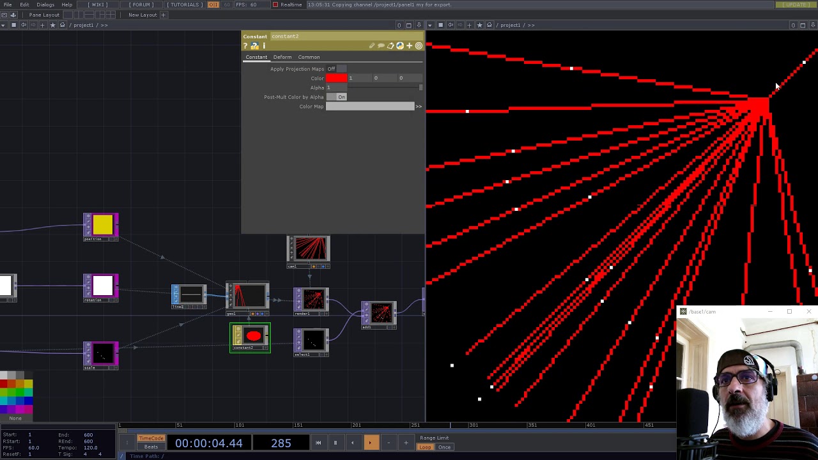The width and height of the screenshot is (818, 460).
Task: Open the FORUM link button
Action: pos(142,4)
